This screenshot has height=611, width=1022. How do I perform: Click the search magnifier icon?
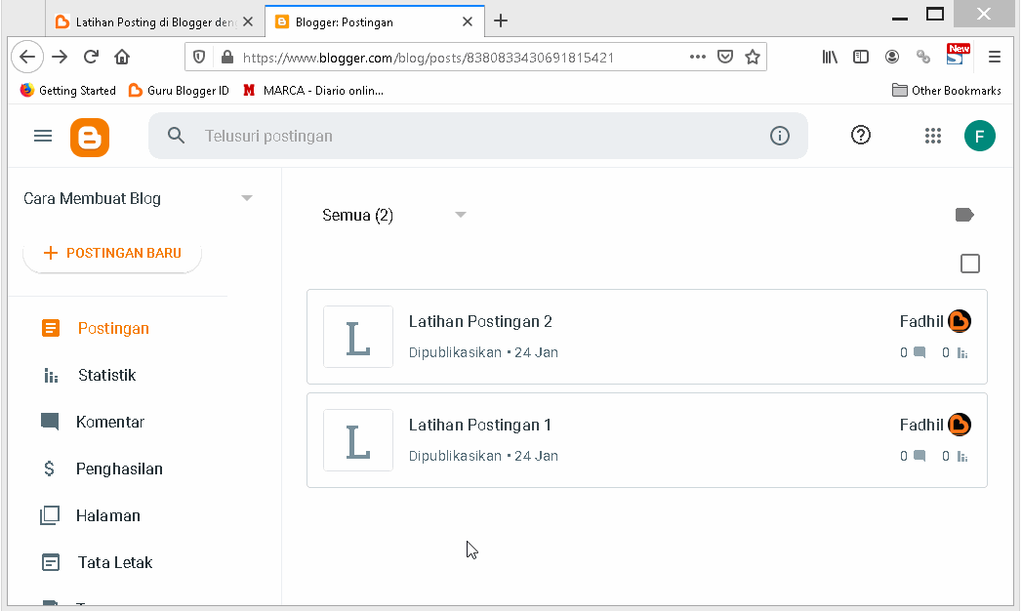click(x=176, y=136)
